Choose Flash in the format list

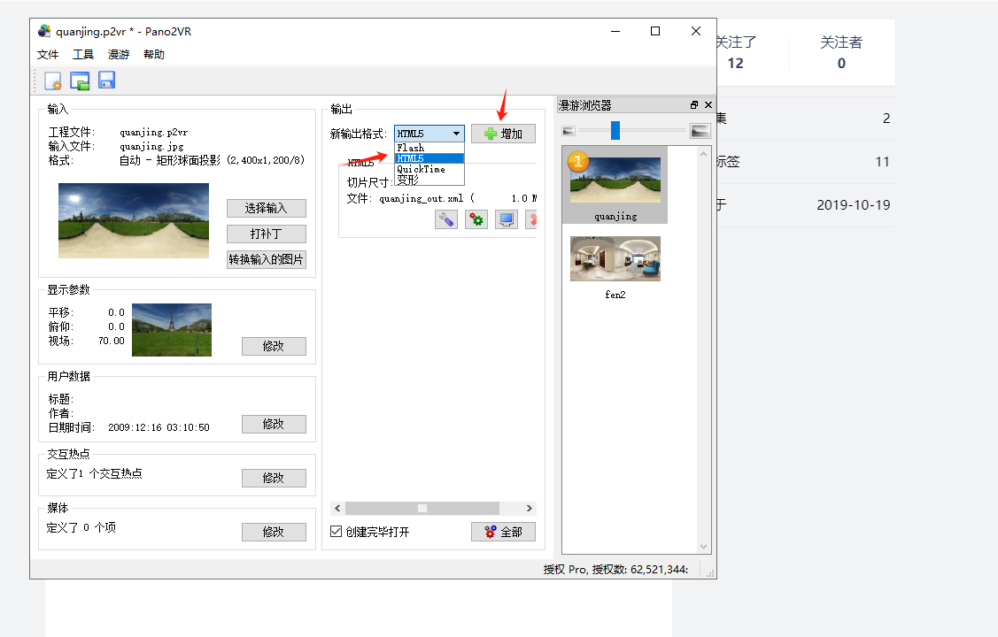click(x=429, y=148)
